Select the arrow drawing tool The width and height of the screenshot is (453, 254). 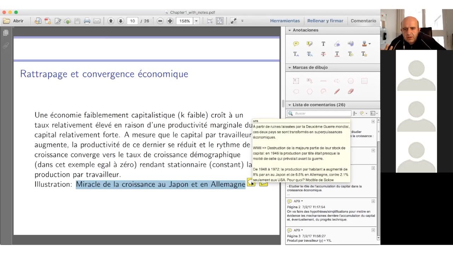point(337,81)
